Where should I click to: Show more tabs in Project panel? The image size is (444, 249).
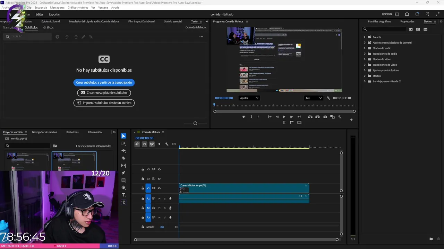click(x=114, y=132)
